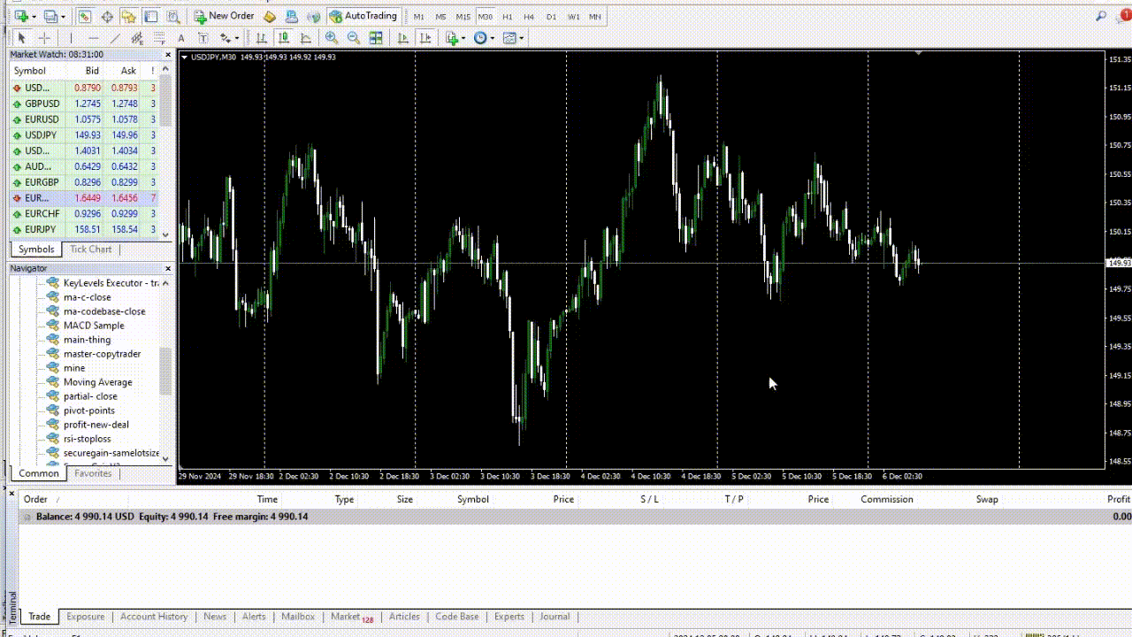Open the Experts terminal tab

point(509,617)
